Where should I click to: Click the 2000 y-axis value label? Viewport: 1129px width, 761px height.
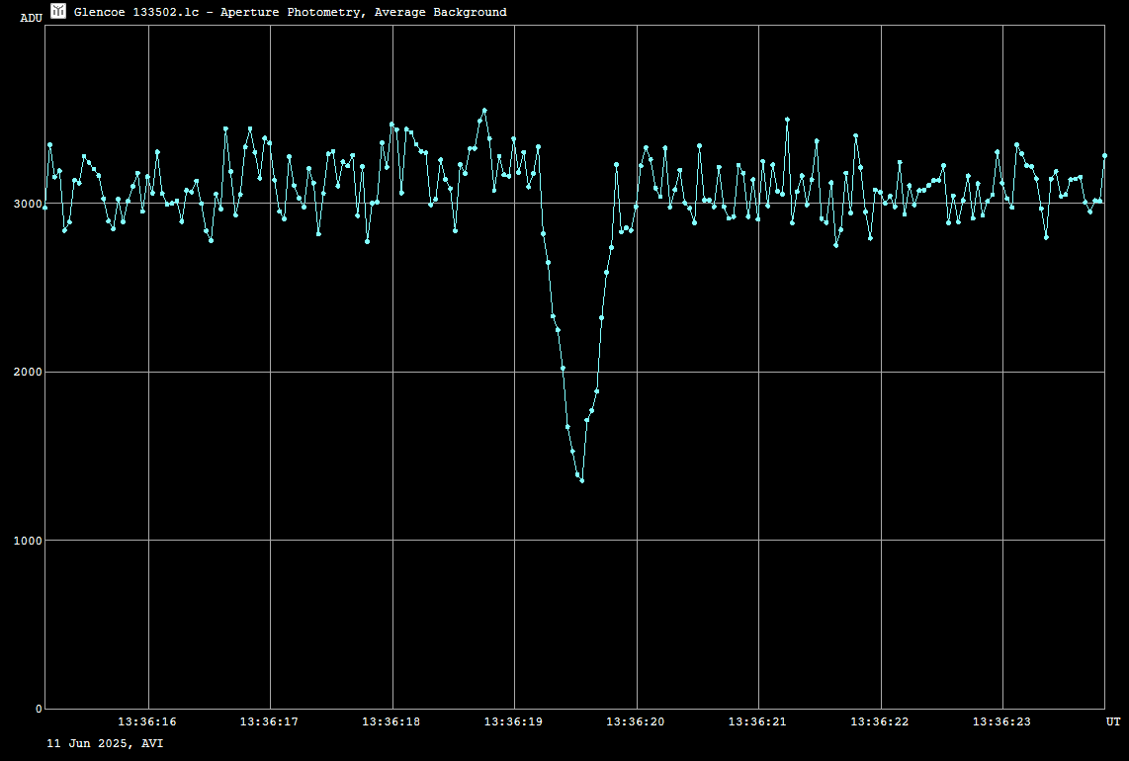pos(28,372)
